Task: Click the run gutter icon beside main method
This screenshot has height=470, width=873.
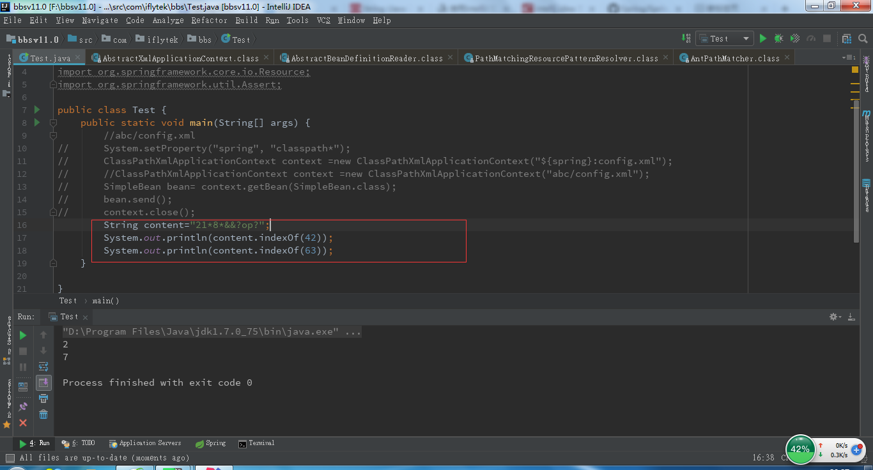Action: pos(36,123)
